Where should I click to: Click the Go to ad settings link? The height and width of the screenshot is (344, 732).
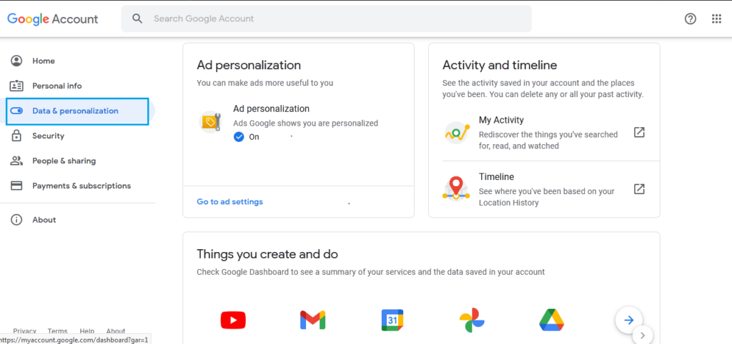point(230,202)
